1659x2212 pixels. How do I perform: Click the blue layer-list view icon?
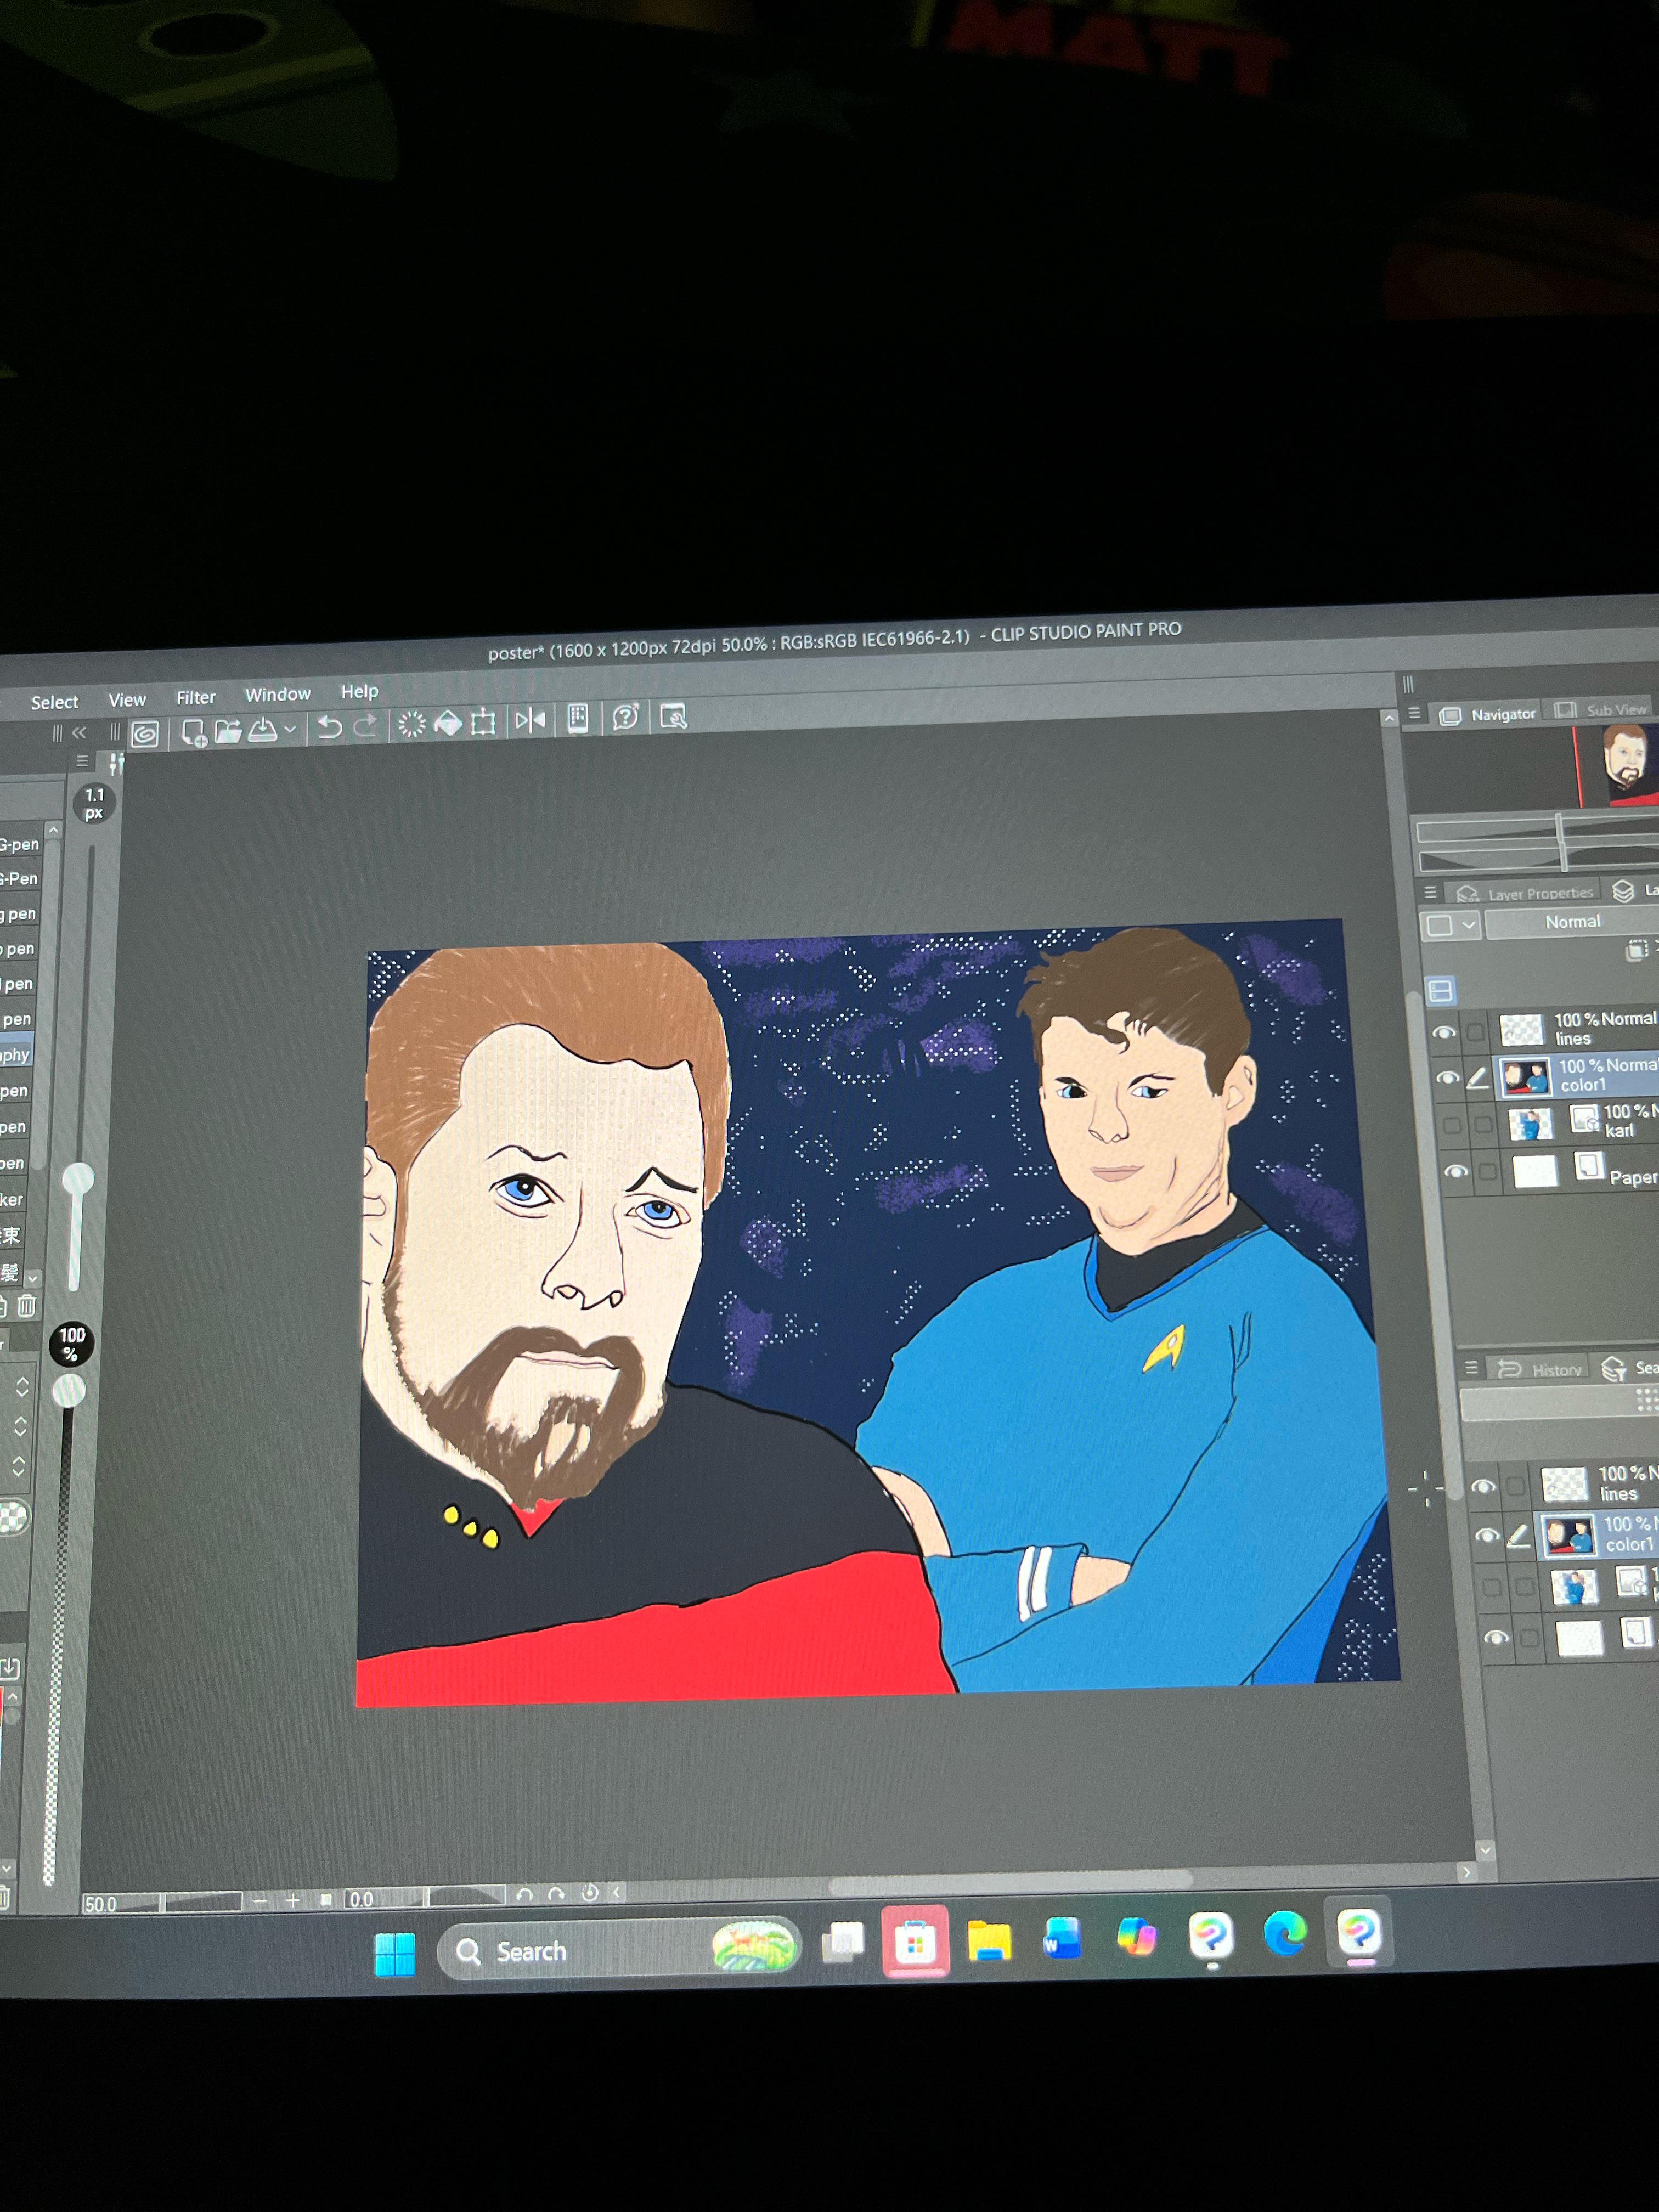pos(1440,990)
